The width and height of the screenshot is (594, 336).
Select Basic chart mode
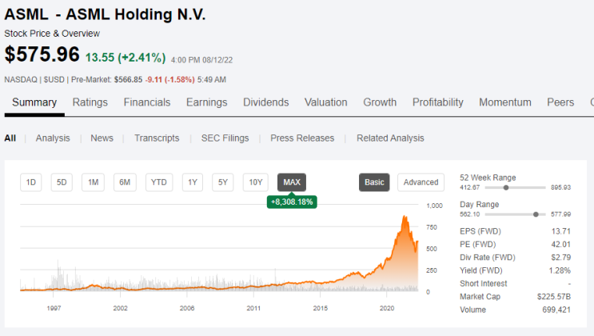374,182
